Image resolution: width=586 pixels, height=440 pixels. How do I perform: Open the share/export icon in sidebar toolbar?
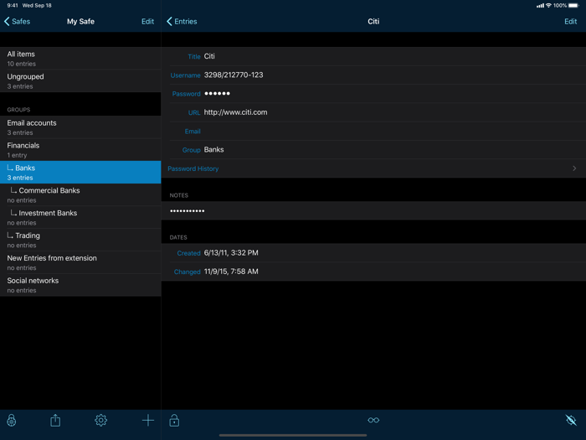click(55, 420)
